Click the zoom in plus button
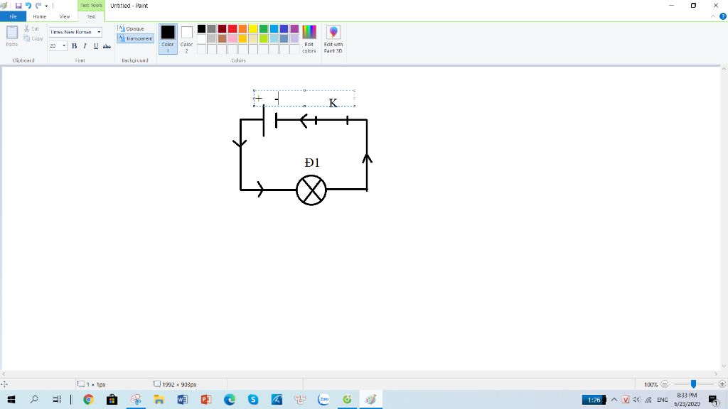The width and height of the screenshot is (728, 409). [722, 384]
